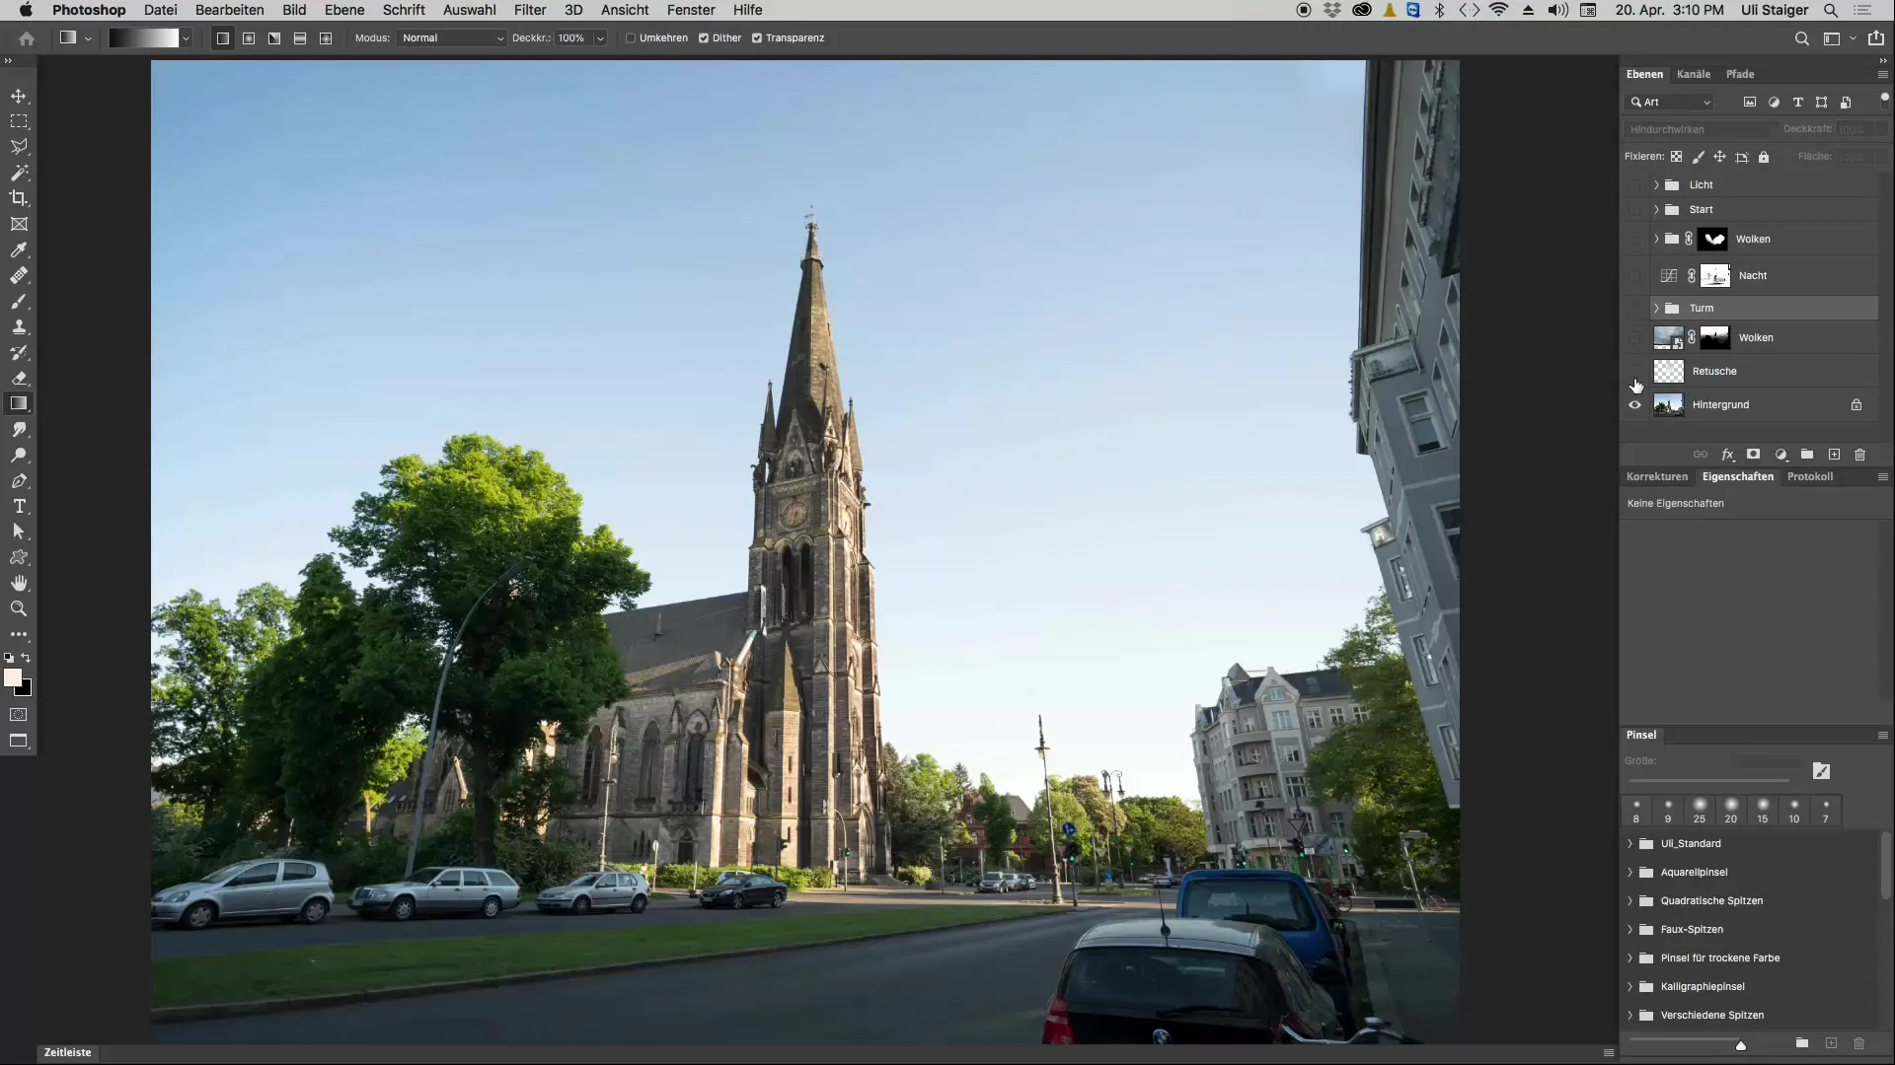1895x1065 pixels.
Task: Open the layer filter Art dropdown
Action: point(1670,102)
